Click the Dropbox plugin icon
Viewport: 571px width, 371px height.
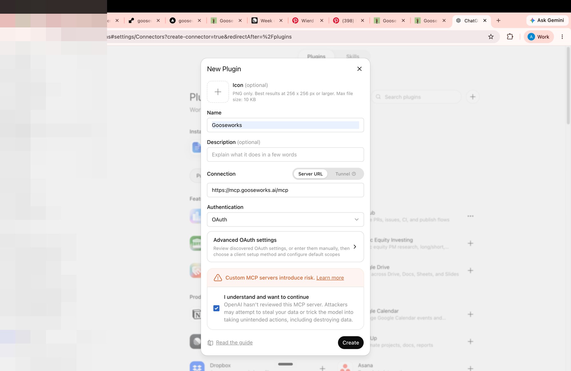point(197,366)
